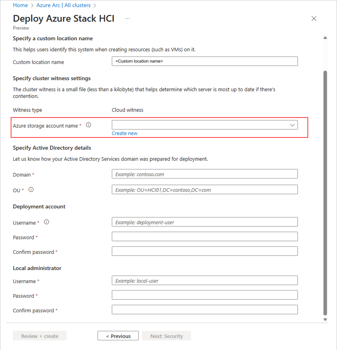Click the Custom location name field
337x350 pixels.
(205, 61)
